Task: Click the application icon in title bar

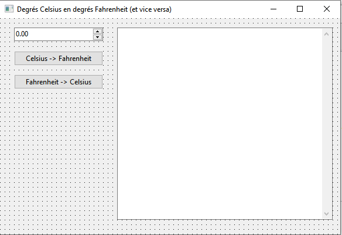Action: pos(9,9)
